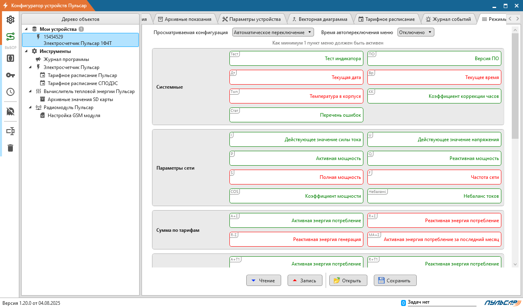
Task: Open settings via sidebar gear icon
Action: pyautogui.click(x=10, y=20)
